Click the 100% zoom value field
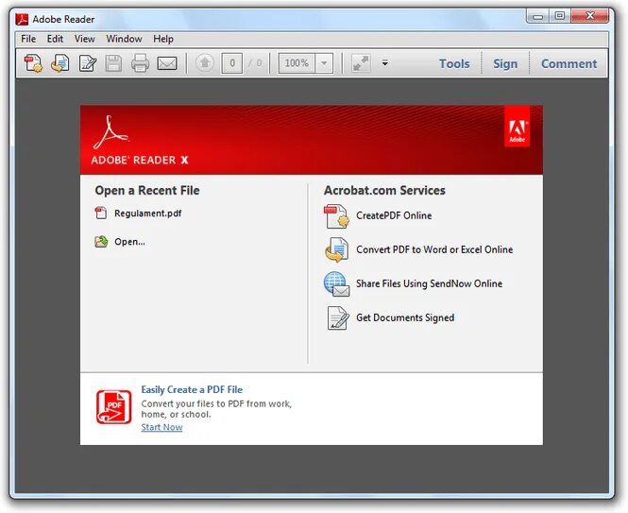The height and width of the screenshot is (513, 628). coord(297,63)
